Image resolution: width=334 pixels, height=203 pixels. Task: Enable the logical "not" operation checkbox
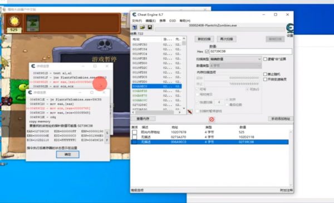tap(265, 59)
